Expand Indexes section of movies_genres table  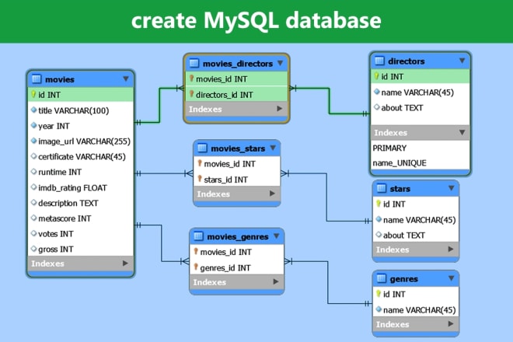coord(276,281)
